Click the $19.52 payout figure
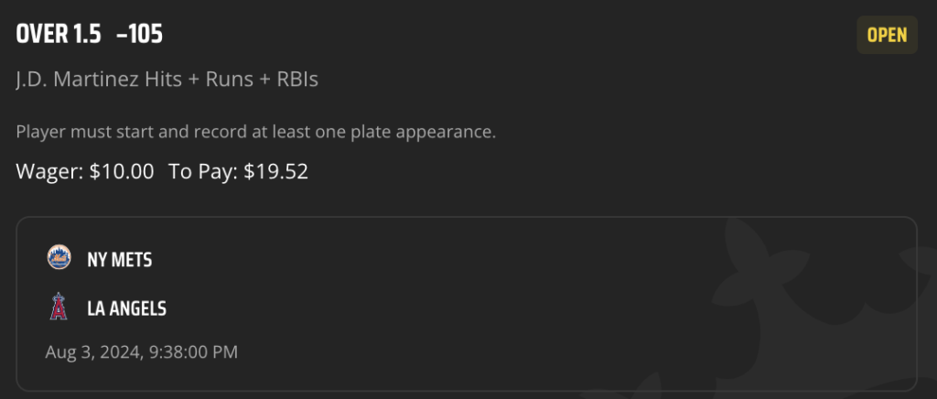Image resolution: width=937 pixels, height=399 pixels. click(276, 171)
